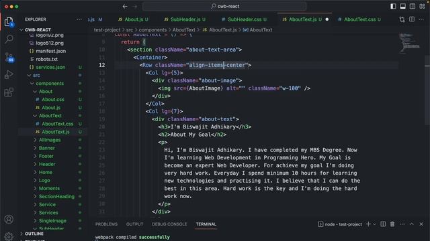The image size is (430, 241).
Task: Split the terminal panel
Action: (x=383, y=224)
